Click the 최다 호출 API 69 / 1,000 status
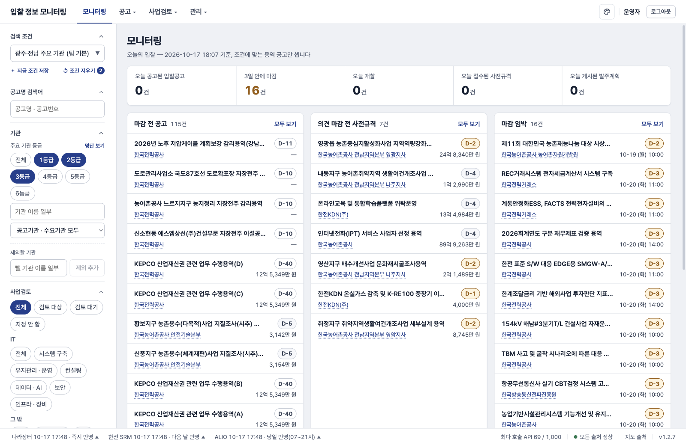The height and width of the screenshot is (445, 686). point(531,437)
